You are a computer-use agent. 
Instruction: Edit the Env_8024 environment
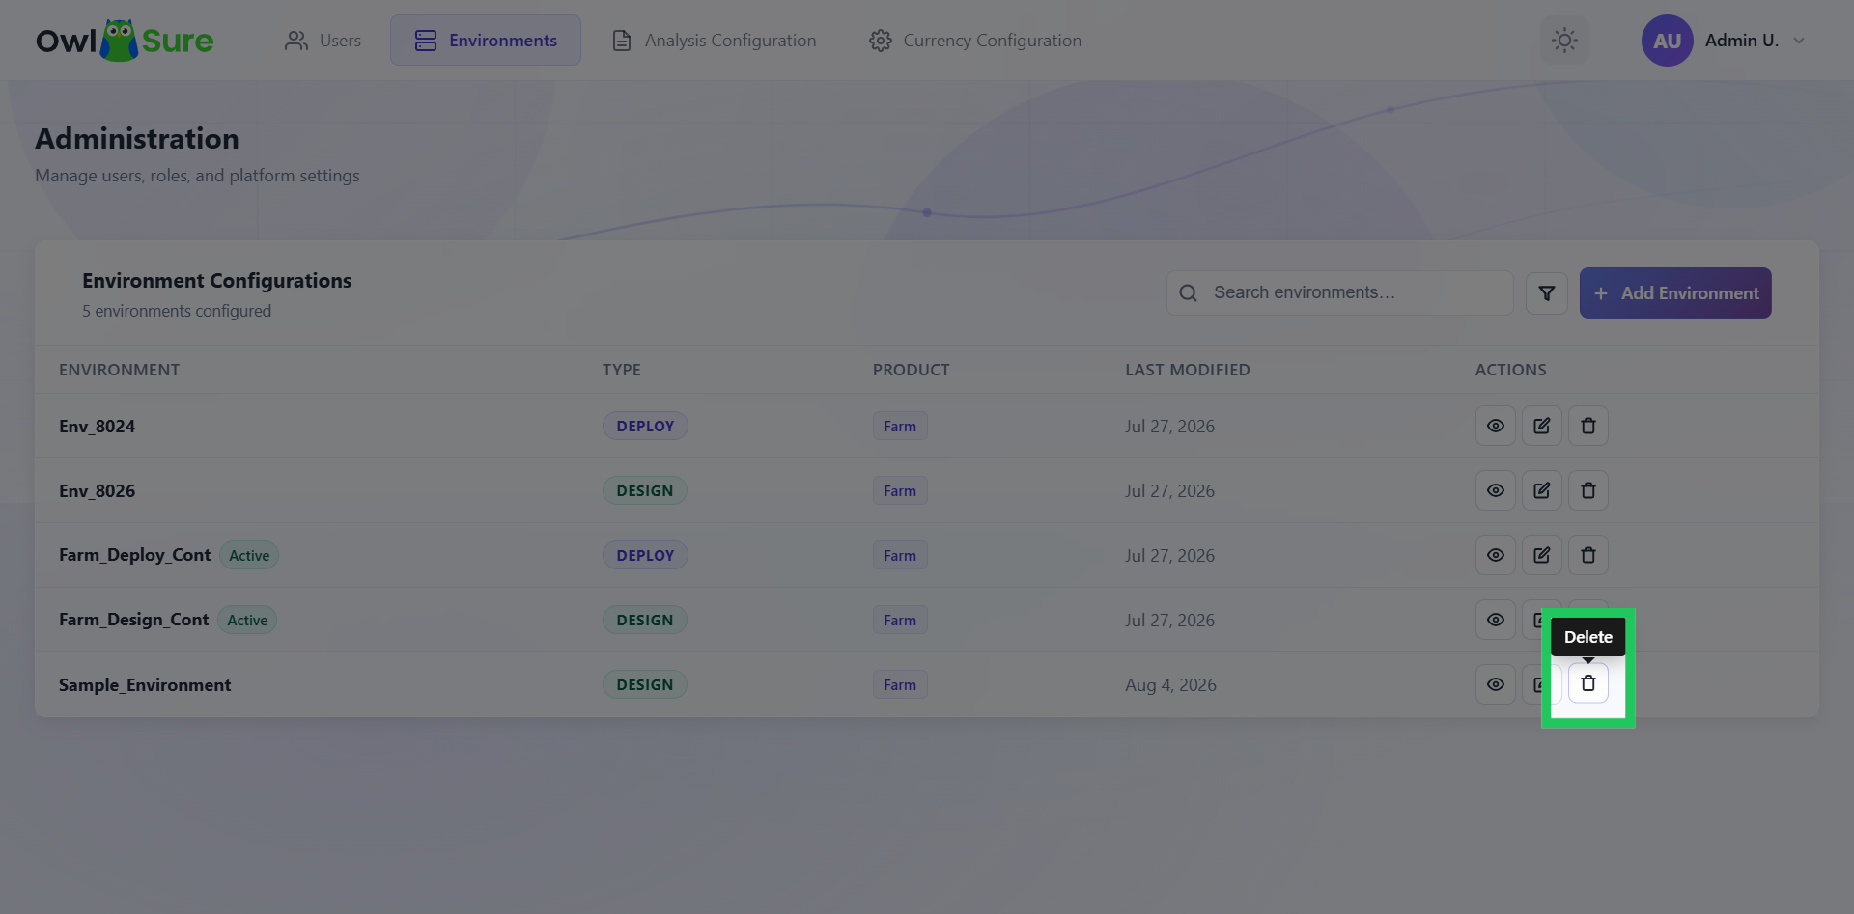coord(1541,426)
